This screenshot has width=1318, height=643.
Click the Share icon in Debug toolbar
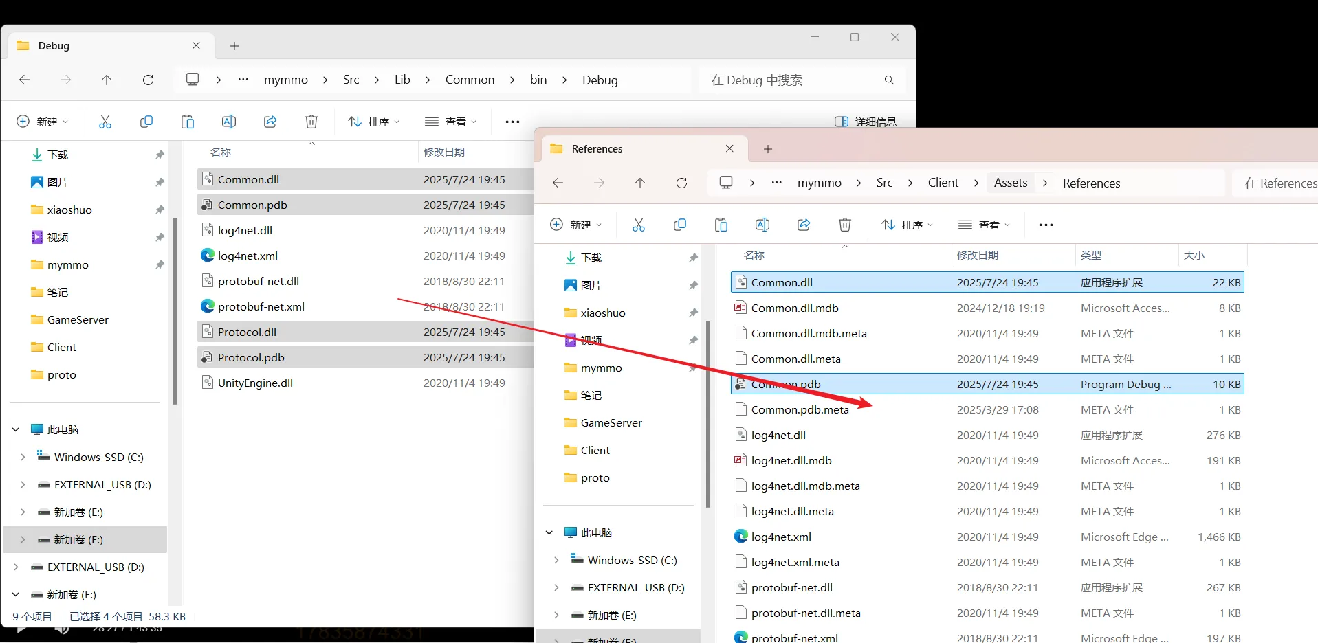[x=270, y=122]
